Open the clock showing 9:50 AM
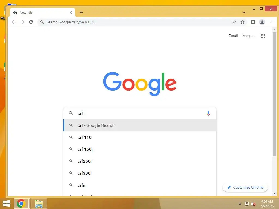279x209 pixels. tap(267, 204)
